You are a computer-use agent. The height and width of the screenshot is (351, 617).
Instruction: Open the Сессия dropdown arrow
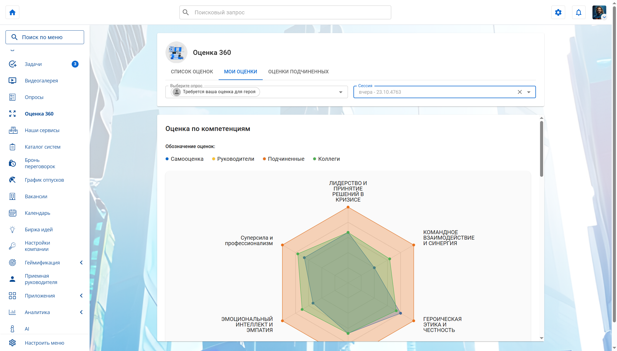(x=529, y=92)
